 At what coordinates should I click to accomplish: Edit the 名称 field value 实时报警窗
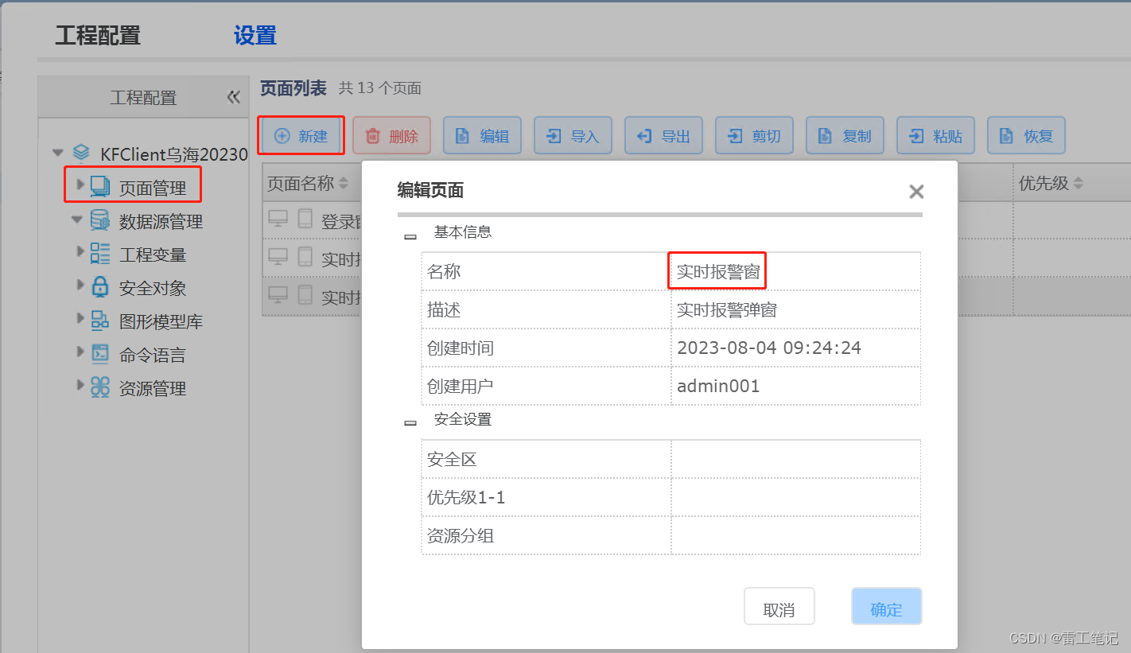point(795,272)
